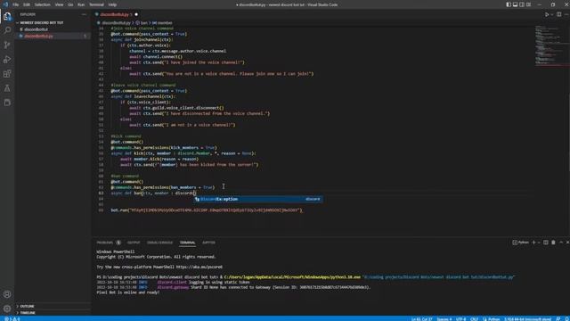Open the View menu
The image size is (570, 321).
(60, 4)
